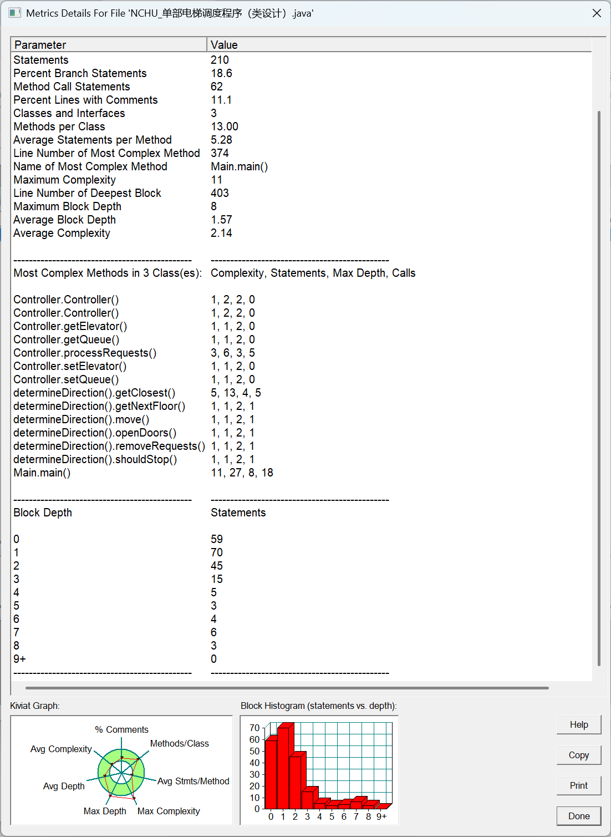Click the value 13.00
611x837 pixels.
coord(225,126)
